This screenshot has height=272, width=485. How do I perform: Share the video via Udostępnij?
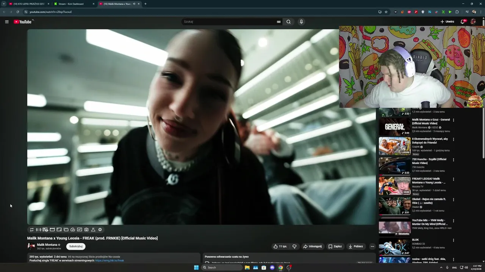click(312, 246)
